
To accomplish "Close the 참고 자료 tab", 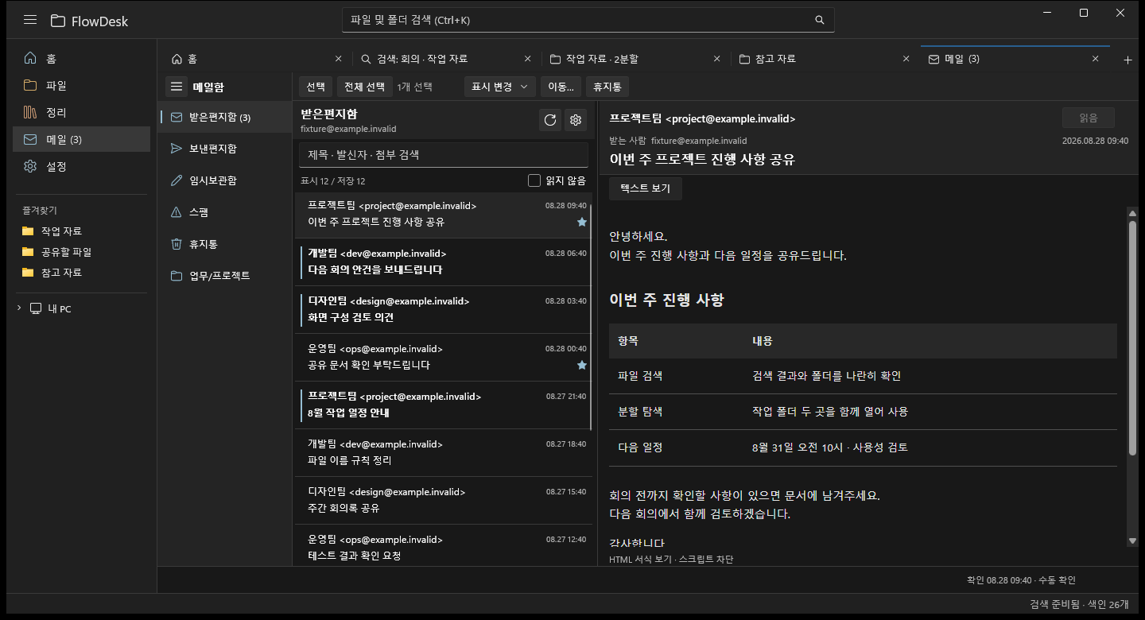I will click(906, 59).
